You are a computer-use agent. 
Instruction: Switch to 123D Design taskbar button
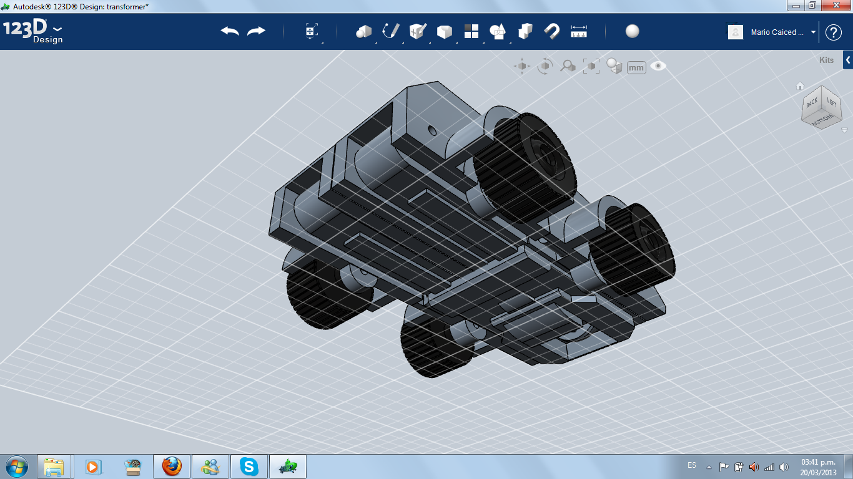[288, 467]
